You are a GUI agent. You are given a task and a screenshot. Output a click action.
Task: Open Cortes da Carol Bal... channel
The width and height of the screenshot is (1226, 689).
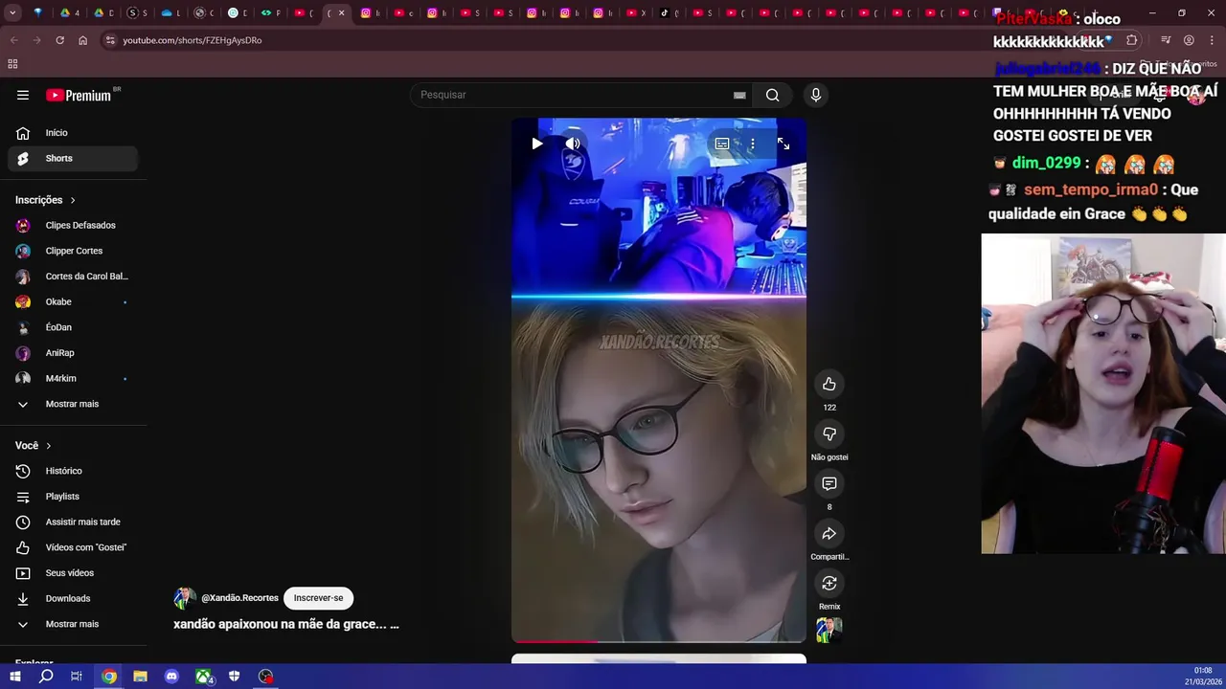[x=73, y=277]
